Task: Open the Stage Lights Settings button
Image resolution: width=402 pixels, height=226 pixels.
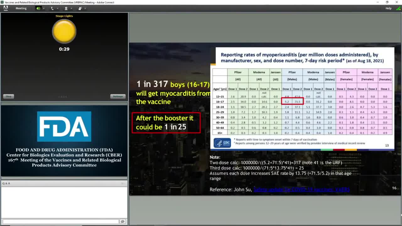Action: [x=118, y=96]
